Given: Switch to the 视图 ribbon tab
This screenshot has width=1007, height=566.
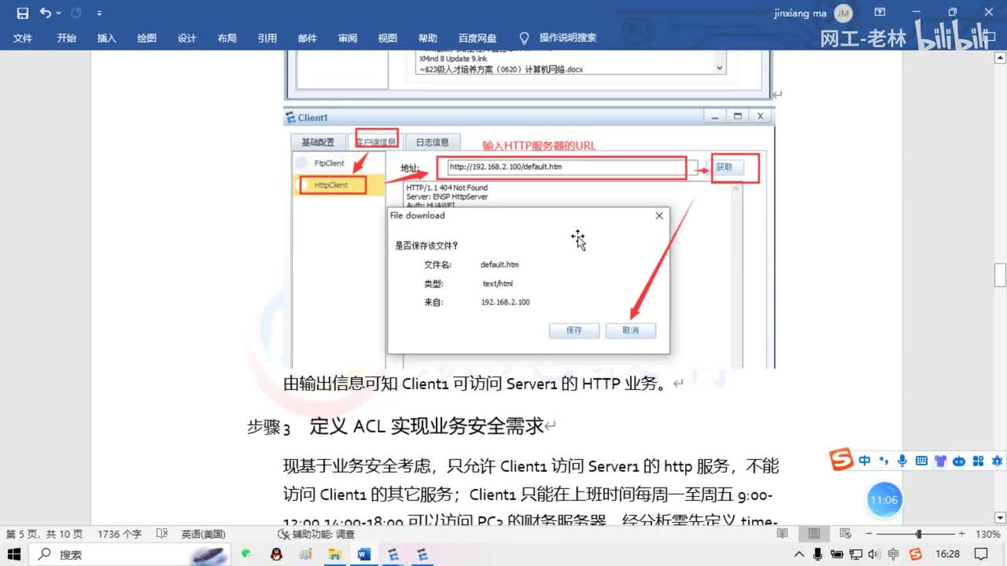Looking at the screenshot, I should pyautogui.click(x=387, y=38).
